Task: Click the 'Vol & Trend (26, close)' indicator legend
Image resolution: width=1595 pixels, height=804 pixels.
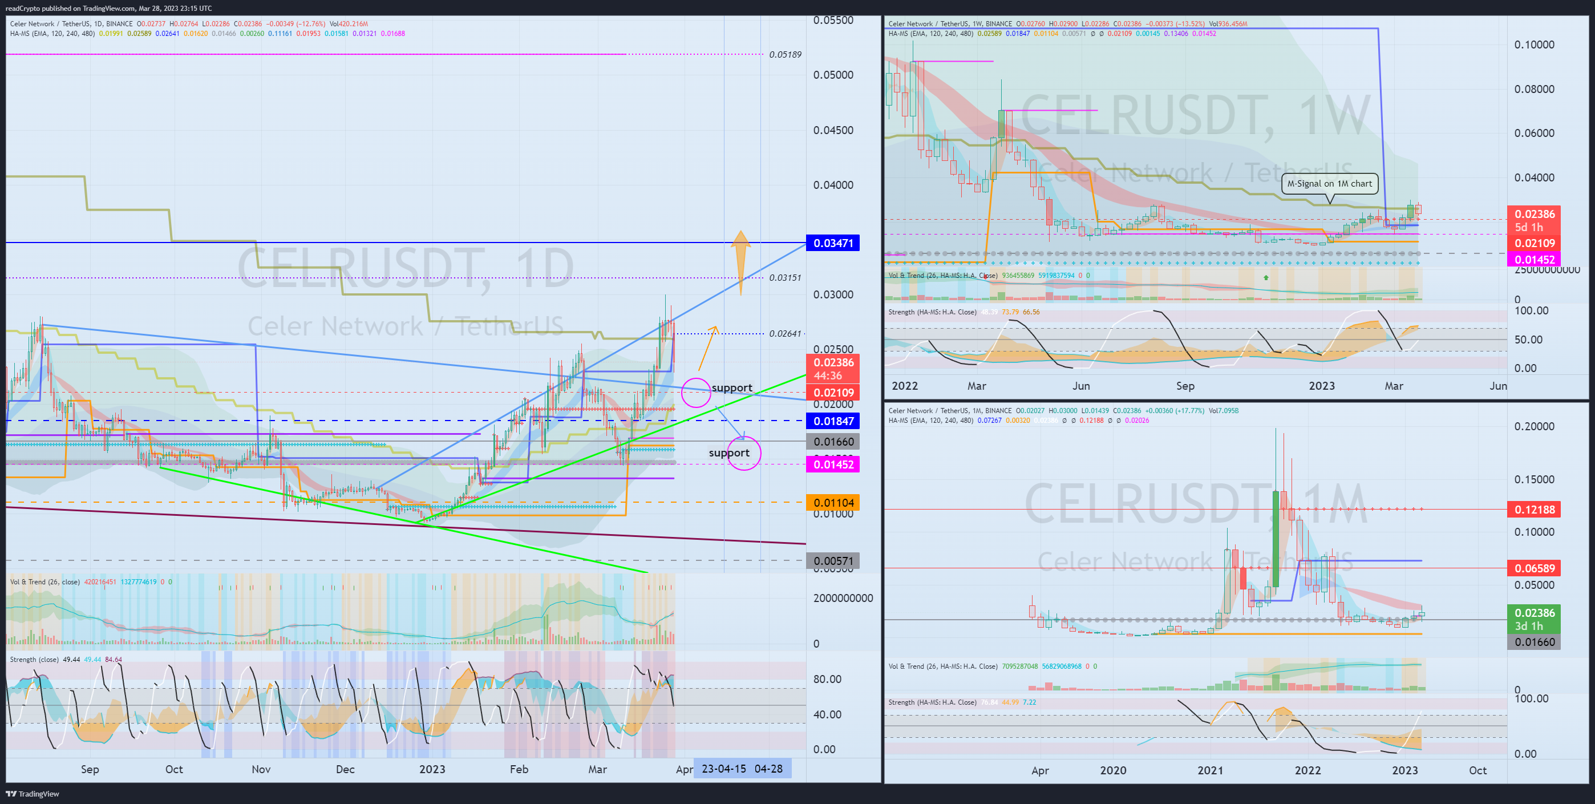Action: click(45, 581)
